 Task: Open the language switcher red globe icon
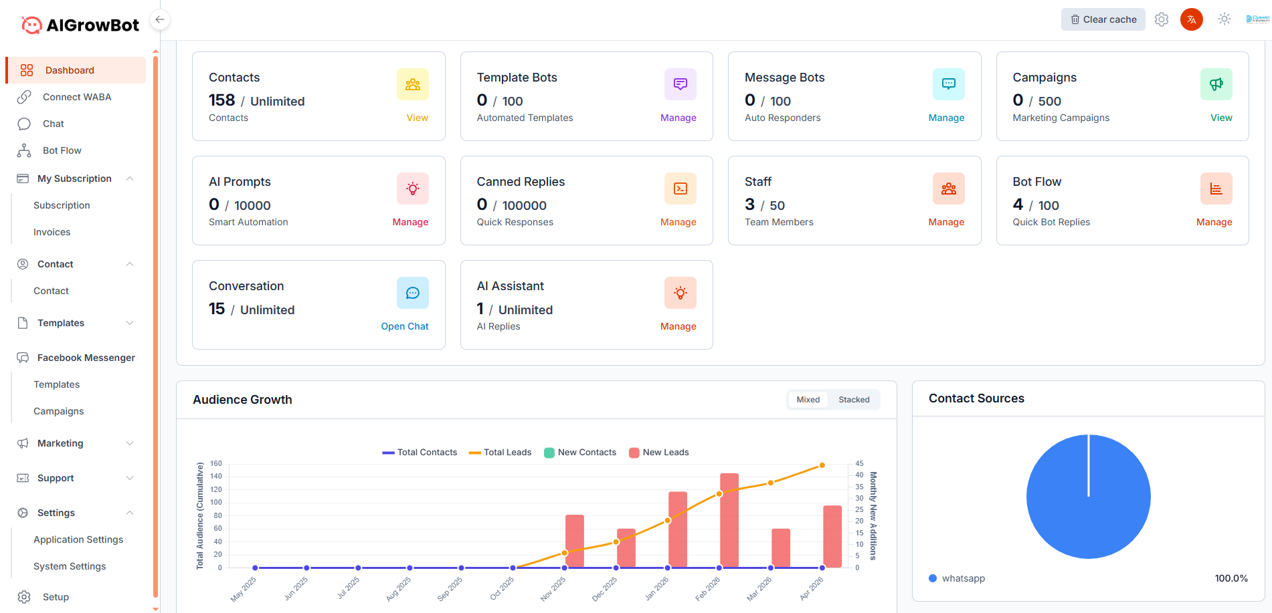point(1192,19)
